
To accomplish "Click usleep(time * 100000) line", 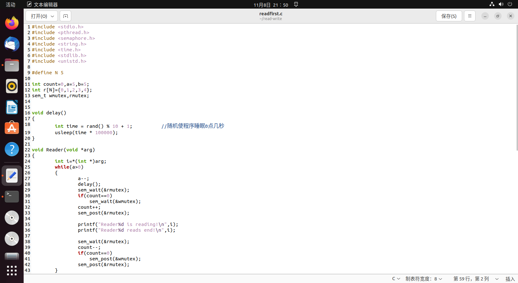I will pyautogui.click(x=86, y=133).
